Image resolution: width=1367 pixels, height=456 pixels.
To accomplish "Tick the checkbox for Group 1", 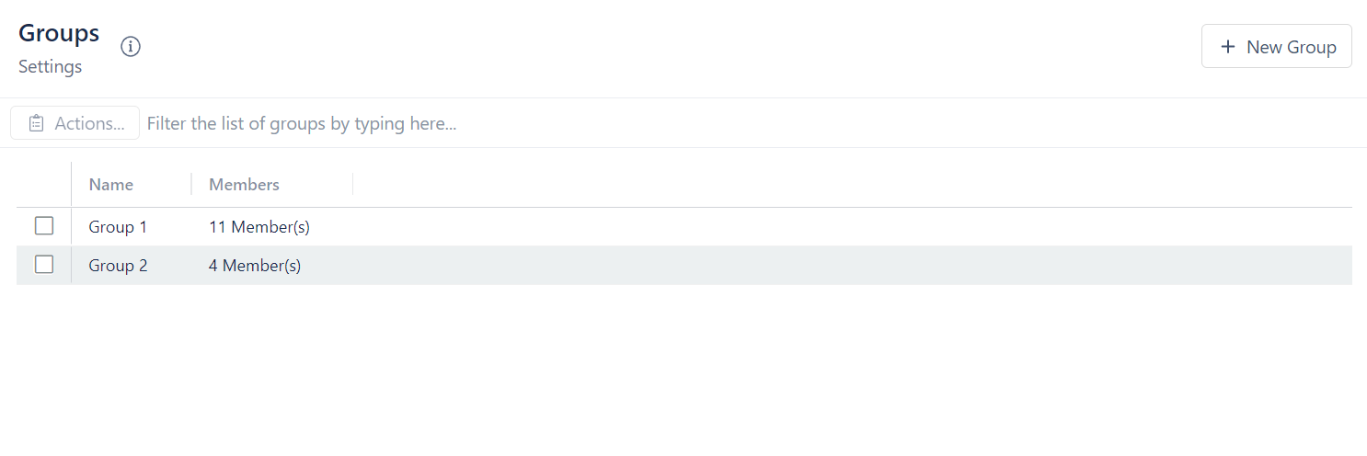I will [x=44, y=226].
